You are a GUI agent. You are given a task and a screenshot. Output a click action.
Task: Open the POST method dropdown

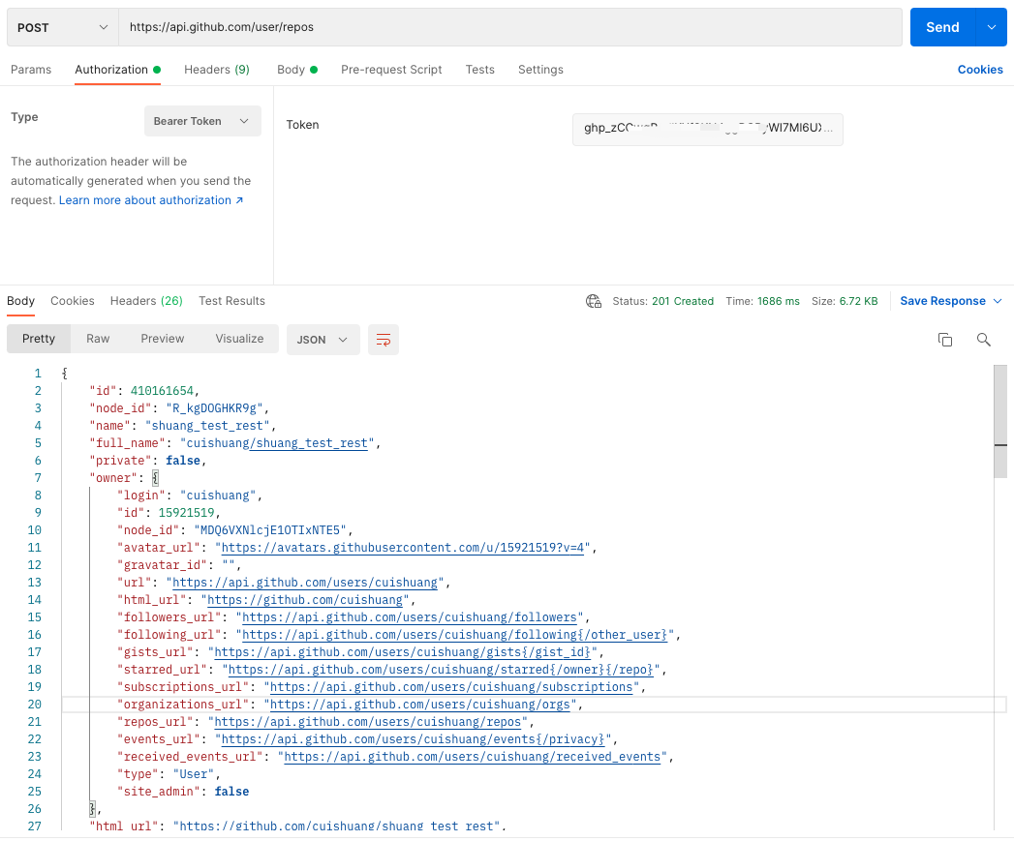[x=63, y=28]
